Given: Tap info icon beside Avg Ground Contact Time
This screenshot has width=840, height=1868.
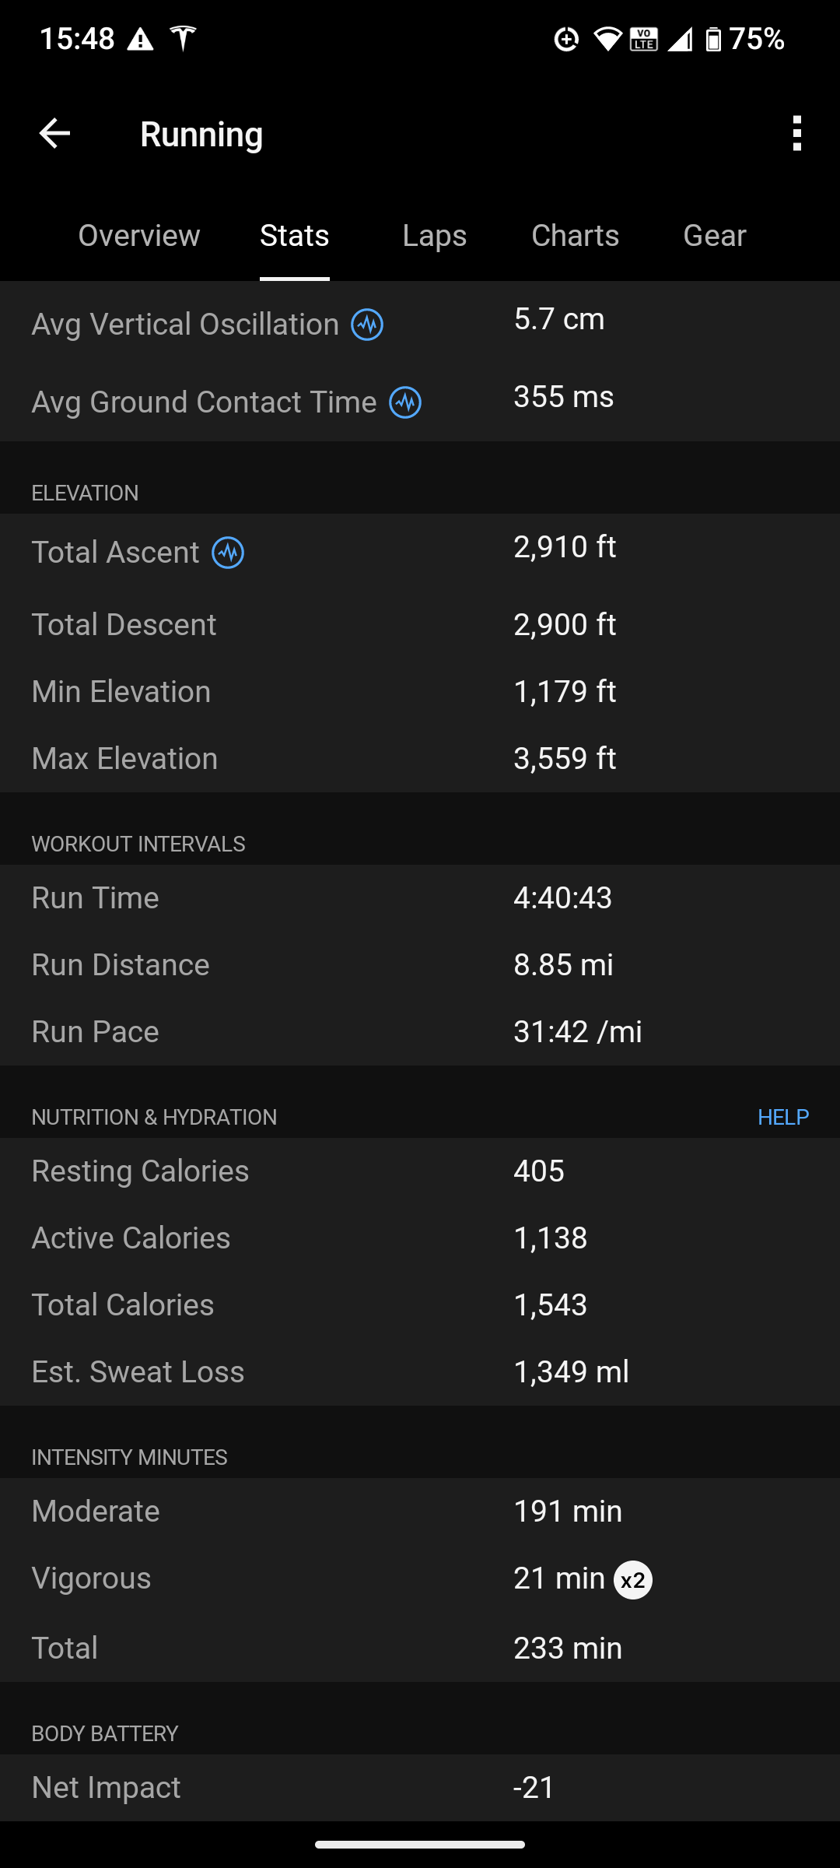Looking at the screenshot, I should pos(405,402).
